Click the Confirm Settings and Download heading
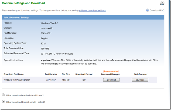The height and width of the screenshot is (110, 171). (23, 3)
